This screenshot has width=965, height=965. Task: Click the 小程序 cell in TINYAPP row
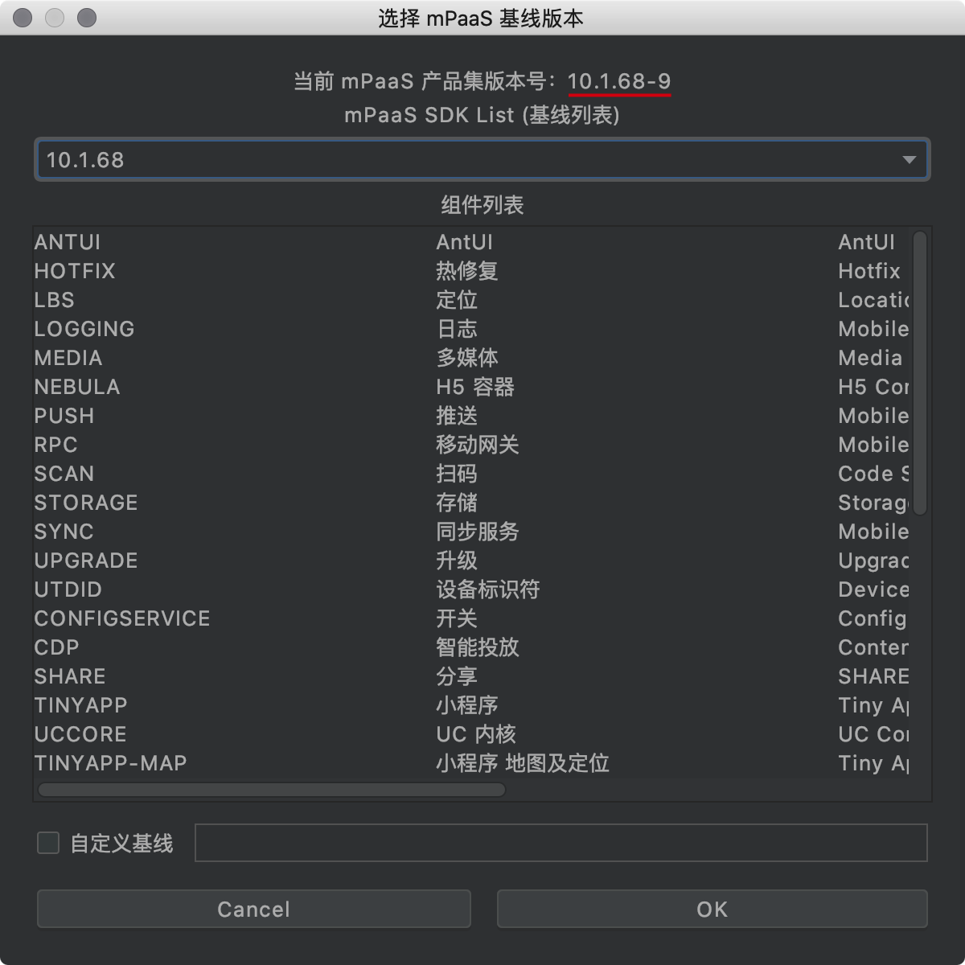coord(467,705)
